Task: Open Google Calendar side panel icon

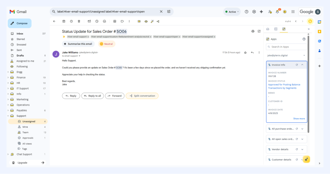Action: click(x=319, y=22)
